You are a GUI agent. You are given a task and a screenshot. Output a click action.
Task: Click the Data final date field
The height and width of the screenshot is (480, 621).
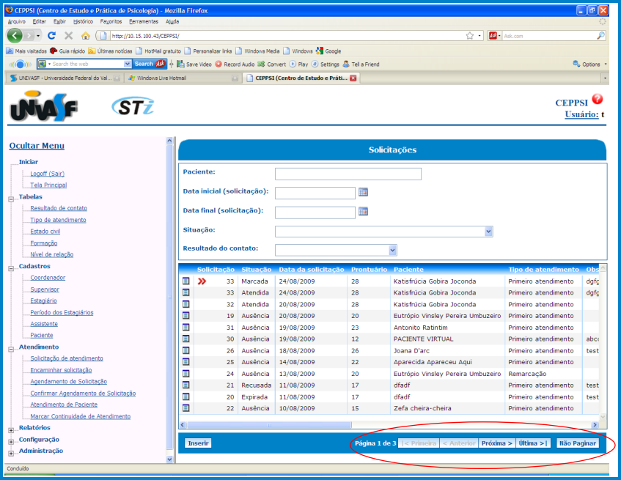[x=315, y=213]
